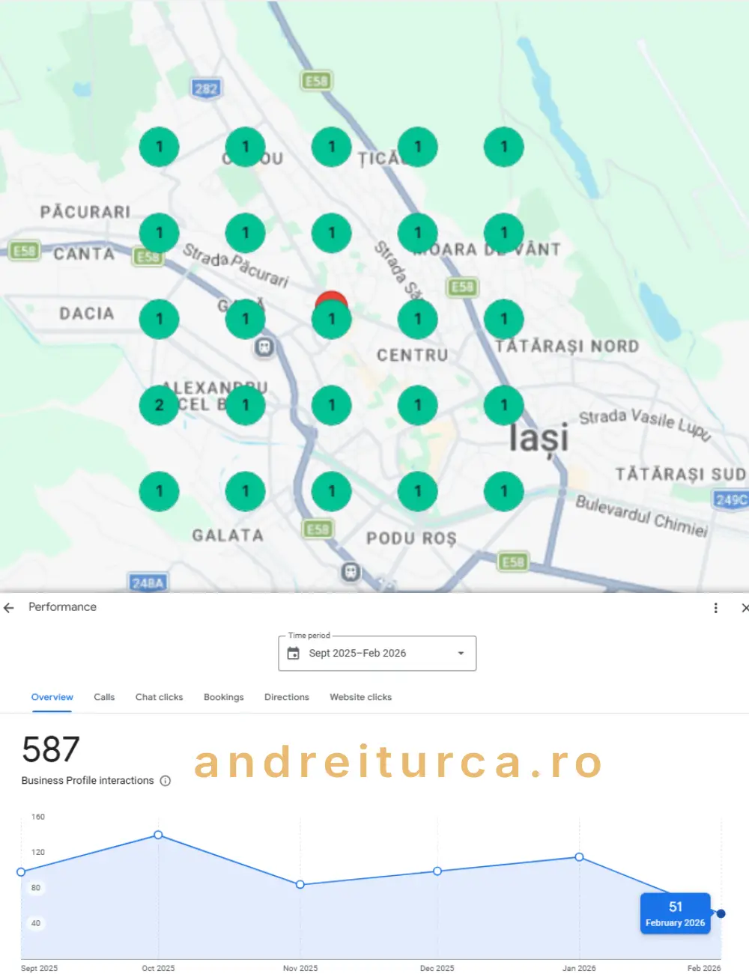Click the 51 February 2026 tooltip
Viewport: 749px width, 974px height.
pyautogui.click(x=675, y=913)
